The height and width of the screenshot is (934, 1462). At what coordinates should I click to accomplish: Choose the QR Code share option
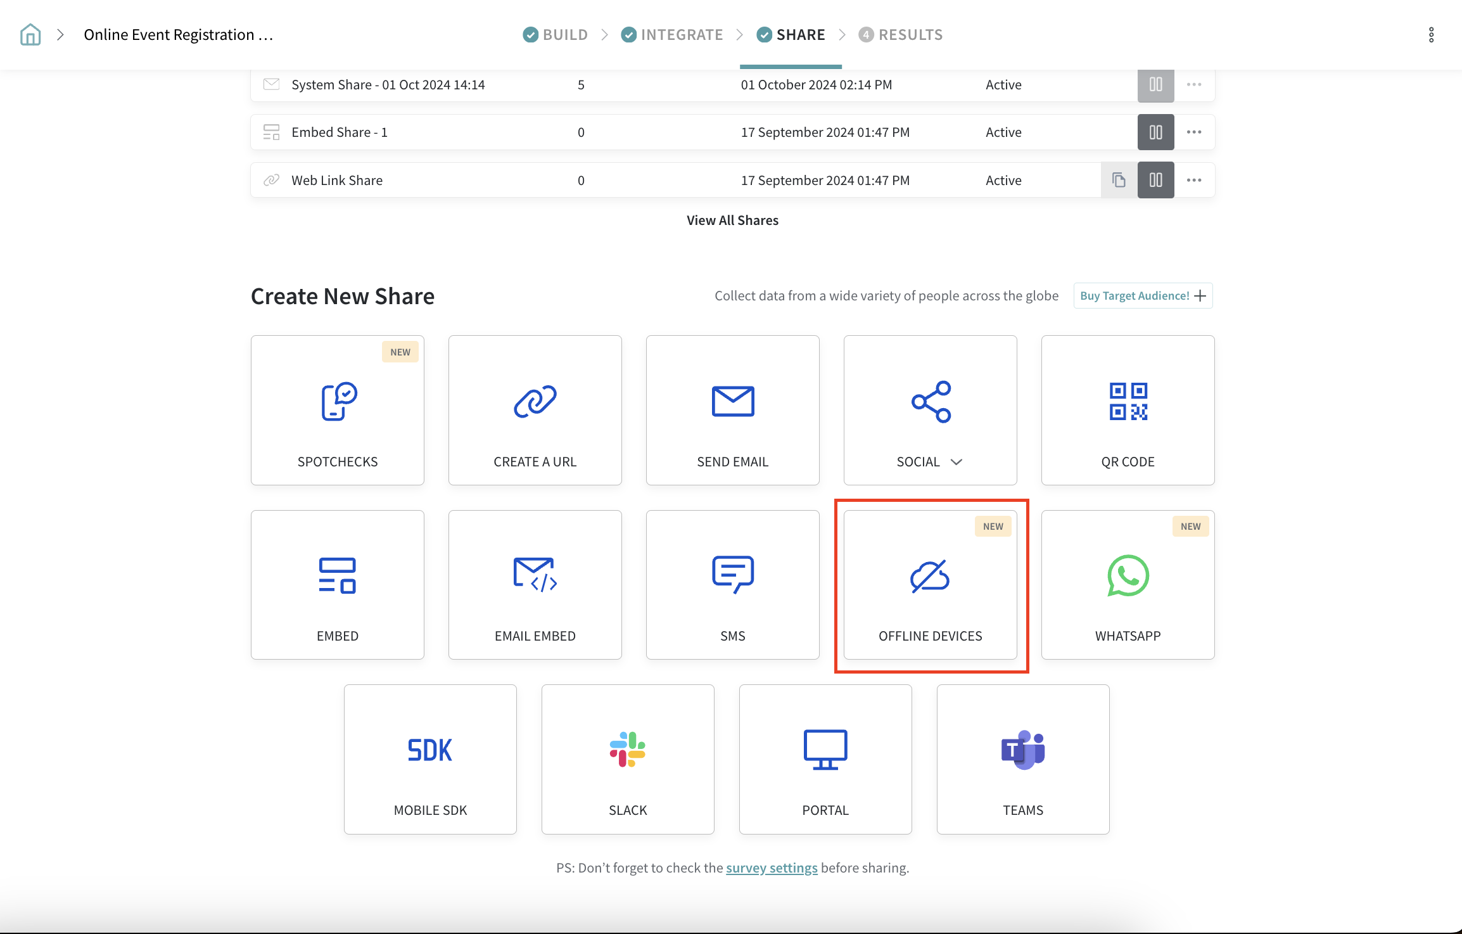tap(1128, 410)
